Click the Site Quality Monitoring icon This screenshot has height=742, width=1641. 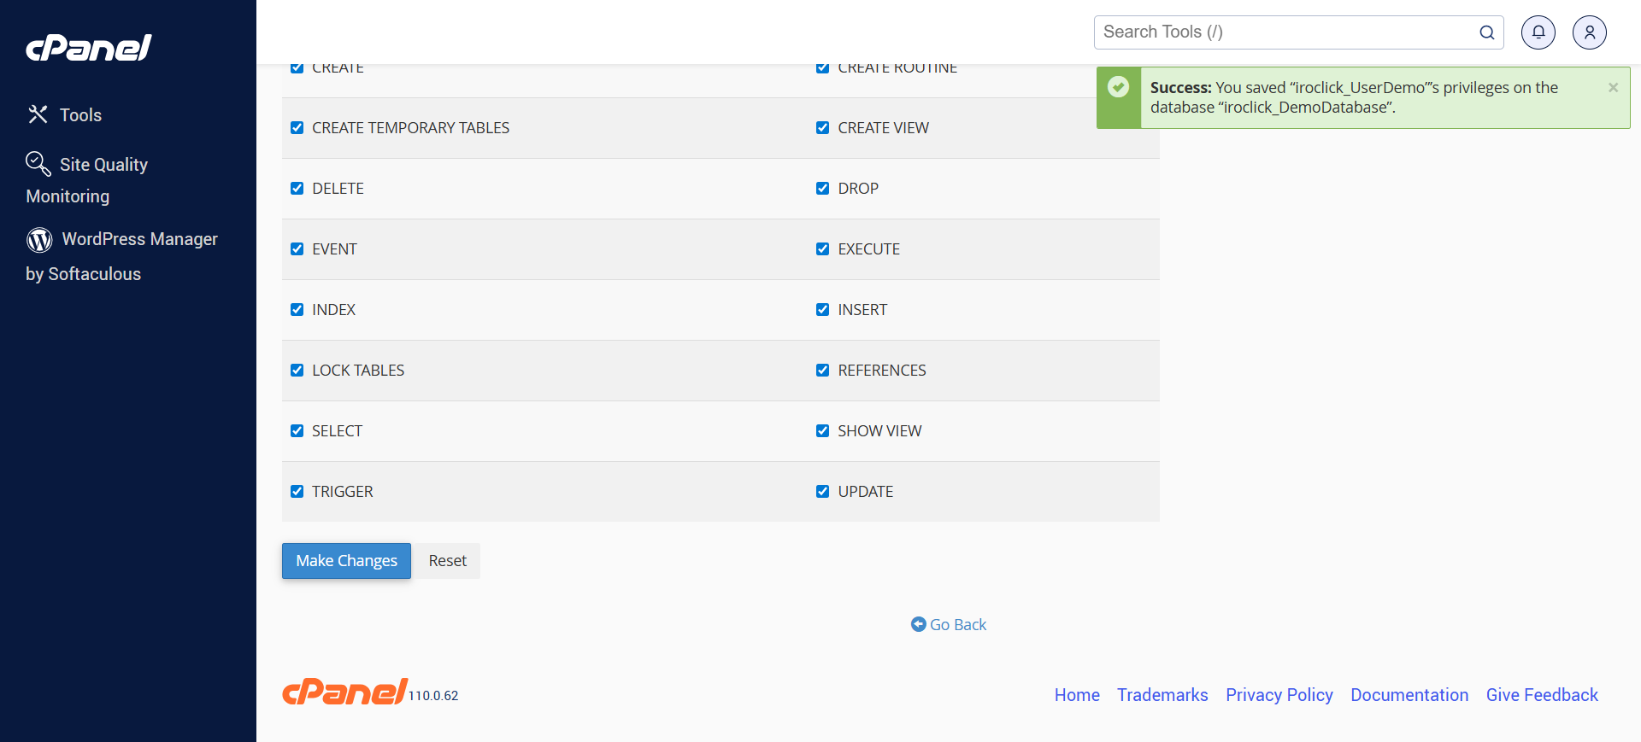click(38, 163)
